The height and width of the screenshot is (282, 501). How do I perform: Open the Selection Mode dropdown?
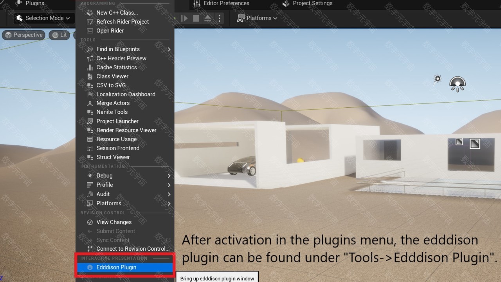43,18
